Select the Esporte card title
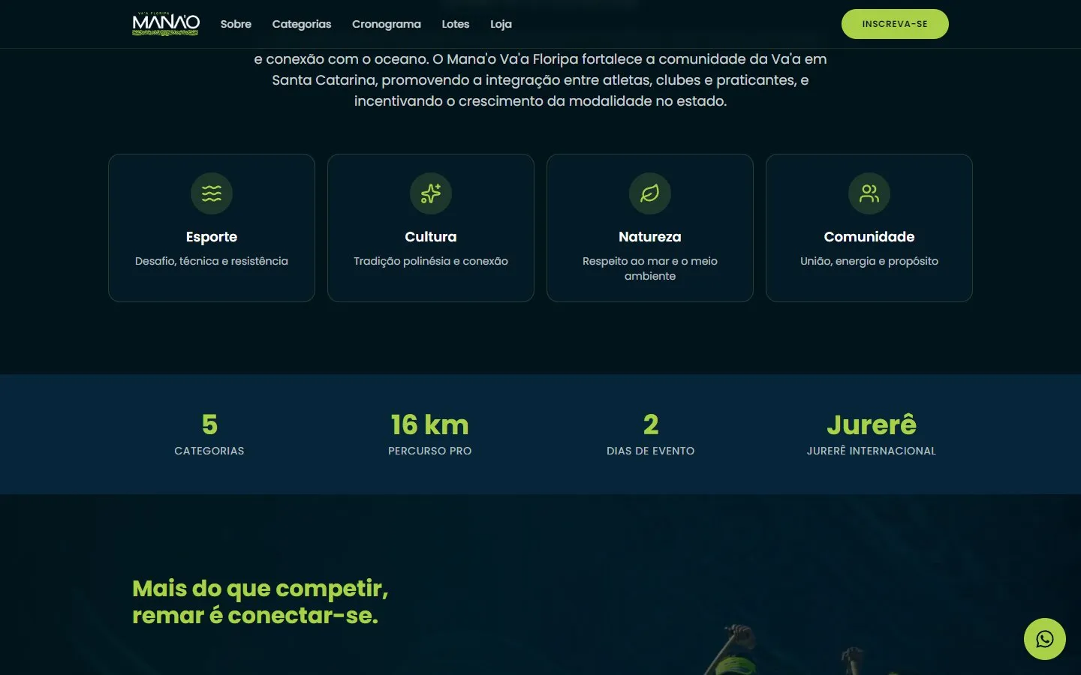This screenshot has width=1081, height=675. point(212,237)
